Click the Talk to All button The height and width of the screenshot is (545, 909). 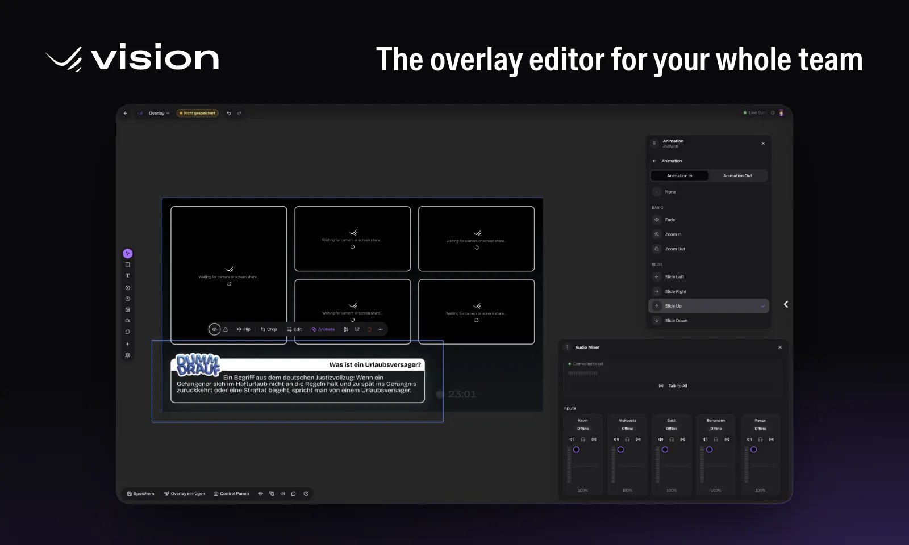[673, 386]
